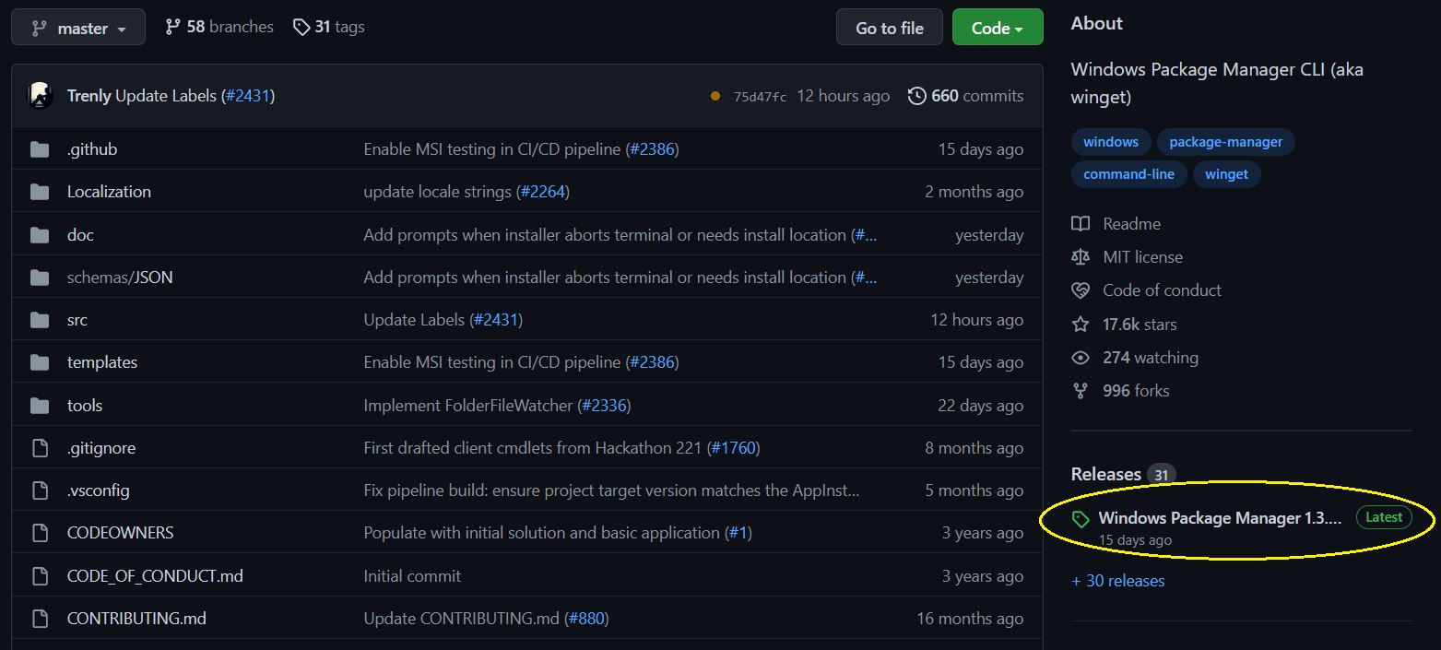Select the package-manager topic tag

tap(1226, 142)
